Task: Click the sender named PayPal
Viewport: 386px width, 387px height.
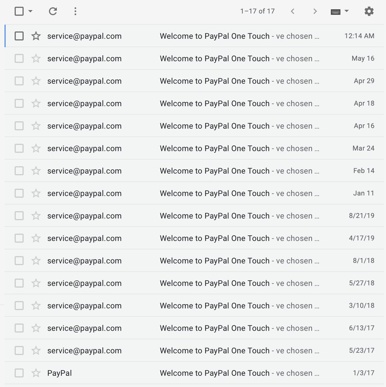Action: point(59,373)
